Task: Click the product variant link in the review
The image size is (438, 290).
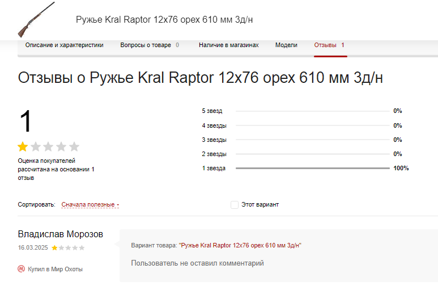Action: (240, 245)
